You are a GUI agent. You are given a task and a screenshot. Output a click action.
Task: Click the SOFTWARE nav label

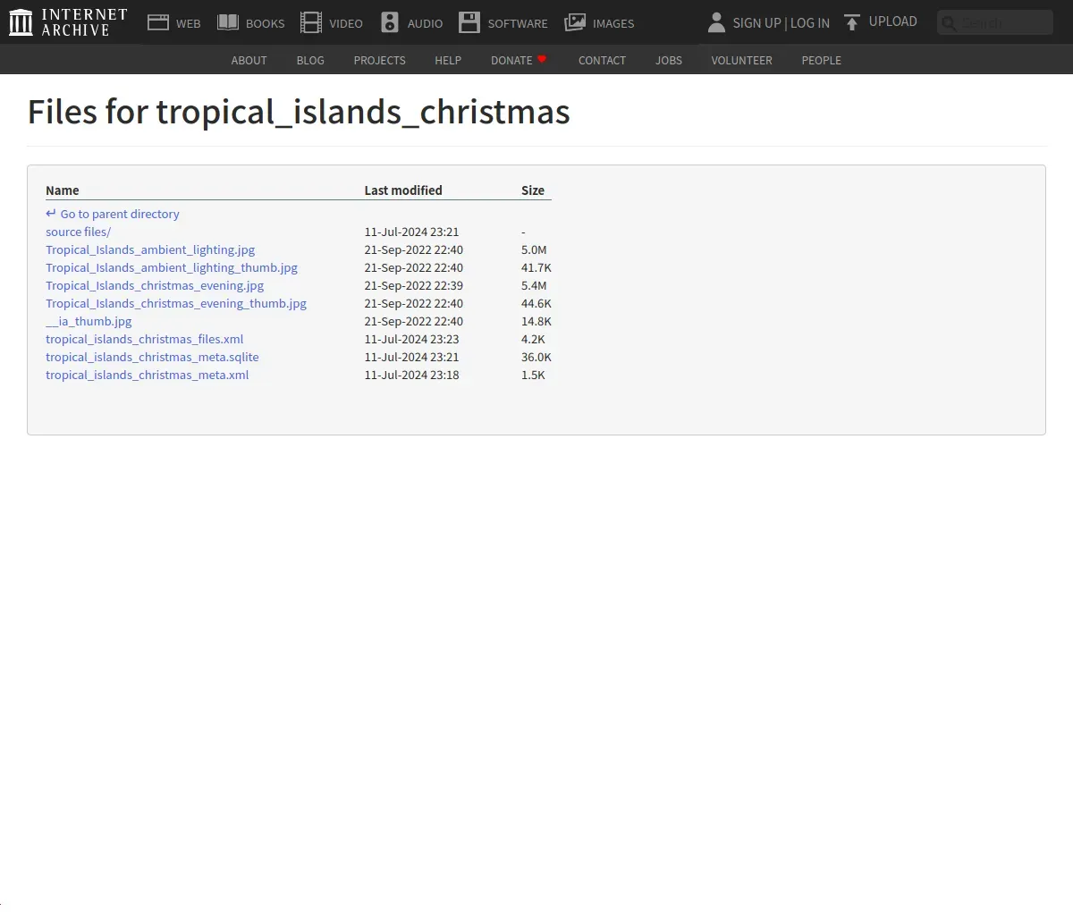518,23
